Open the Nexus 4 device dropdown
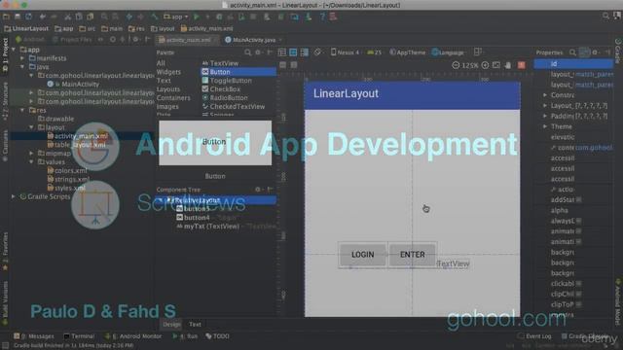 click(346, 52)
